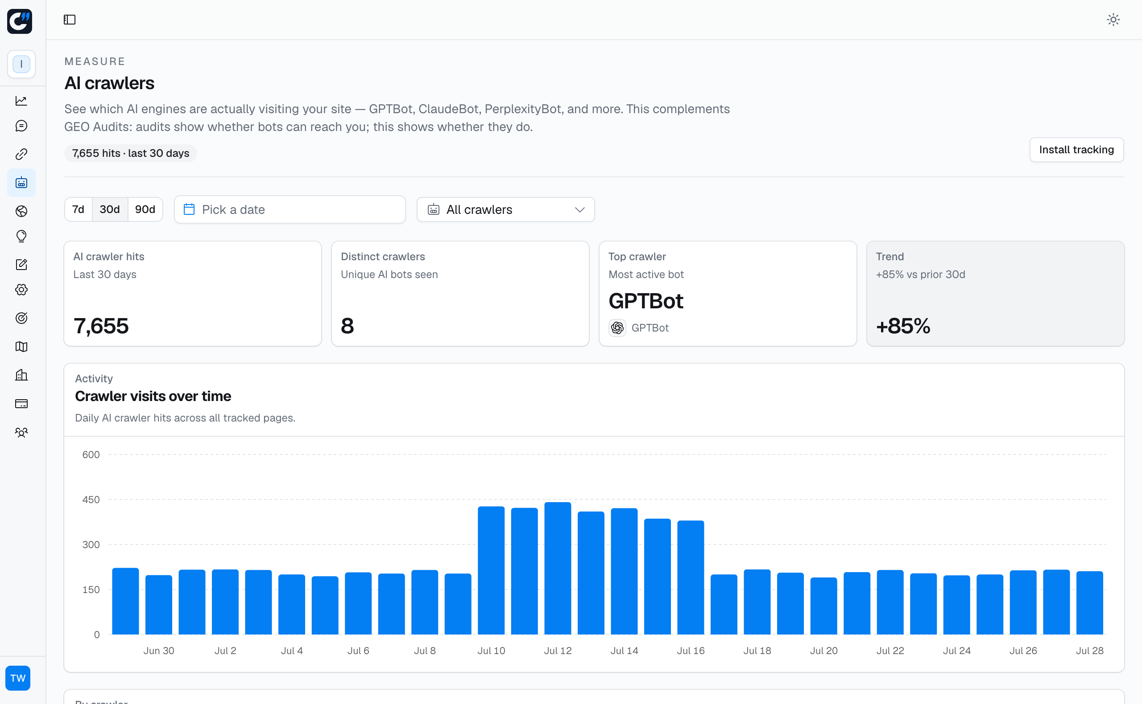Screen dimensions: 1142x704
Task: Open the building chart sidebar icon
Action: [21, 375]
